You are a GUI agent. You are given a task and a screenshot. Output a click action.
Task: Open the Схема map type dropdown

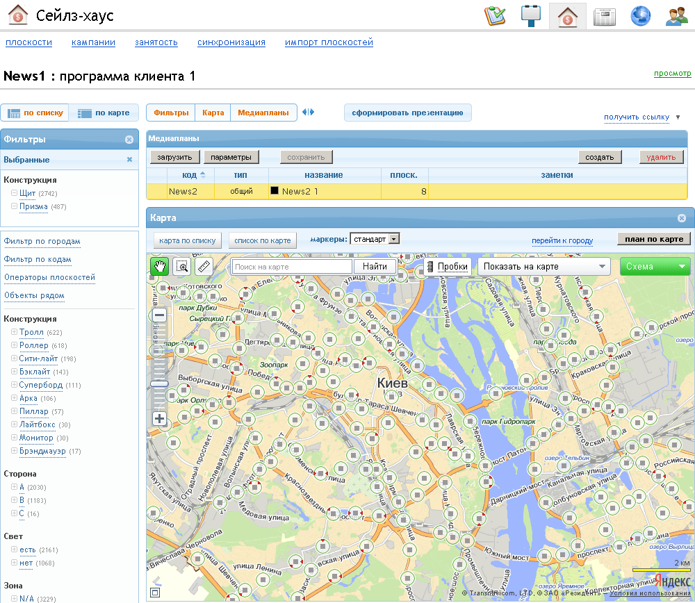(x=655, y=266)
